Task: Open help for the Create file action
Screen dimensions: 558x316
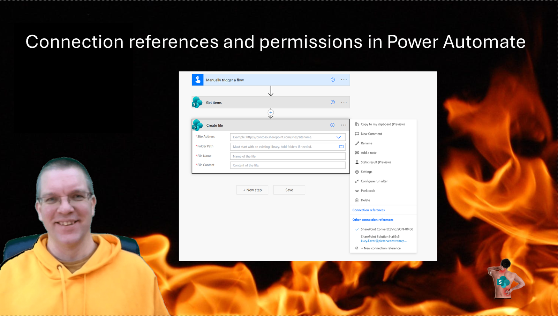Action: click(332, 125)
